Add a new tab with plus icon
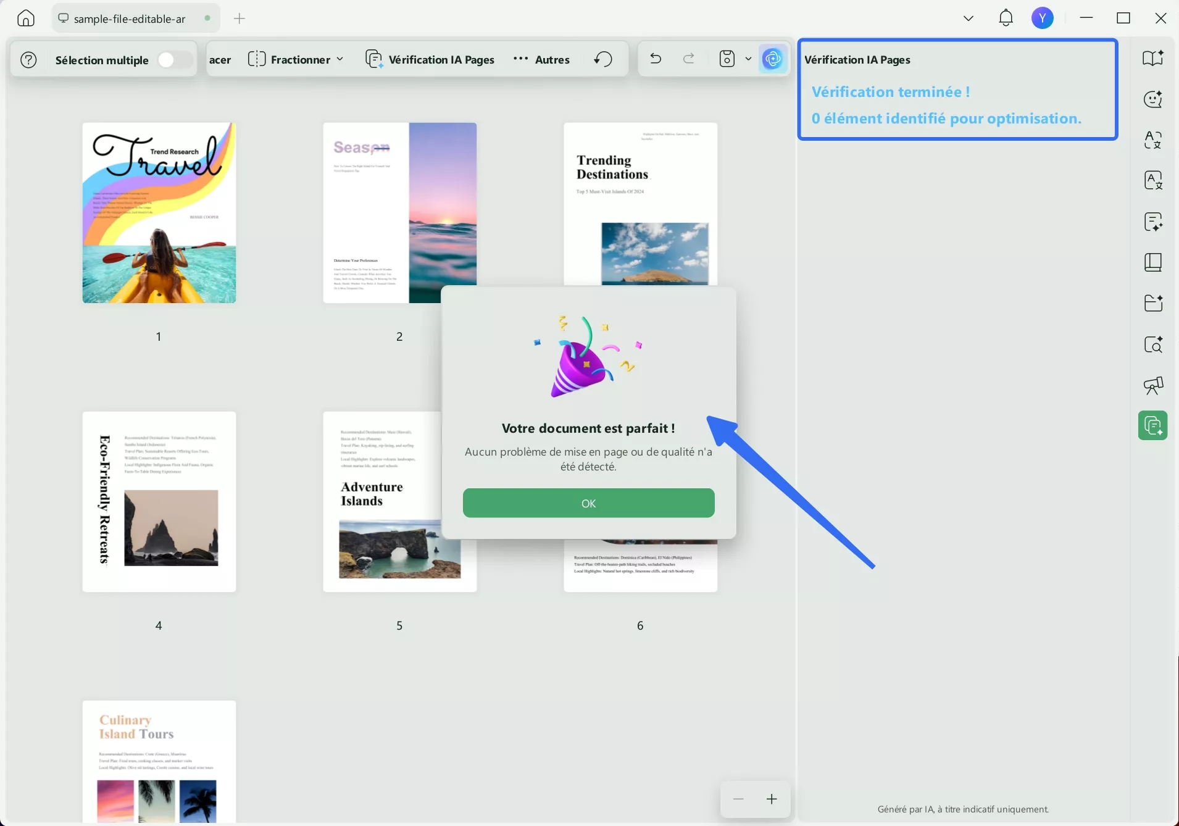The width and height of the screenshot is (1179, 826). tap(240, 19)
